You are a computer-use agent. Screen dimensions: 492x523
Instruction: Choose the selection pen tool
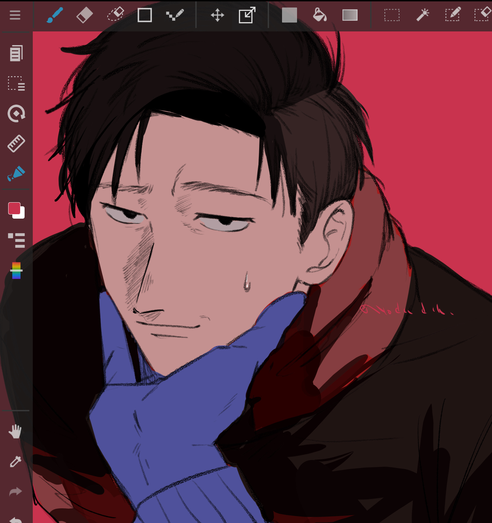click(452, 15)
